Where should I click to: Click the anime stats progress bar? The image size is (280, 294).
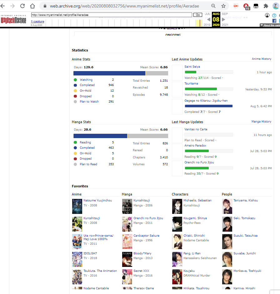click(x=121, y=73)
